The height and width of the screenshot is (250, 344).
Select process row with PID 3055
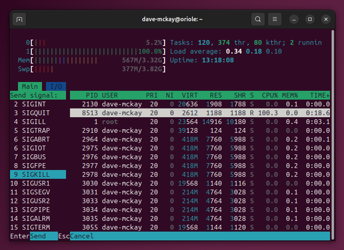pos(200,227)
